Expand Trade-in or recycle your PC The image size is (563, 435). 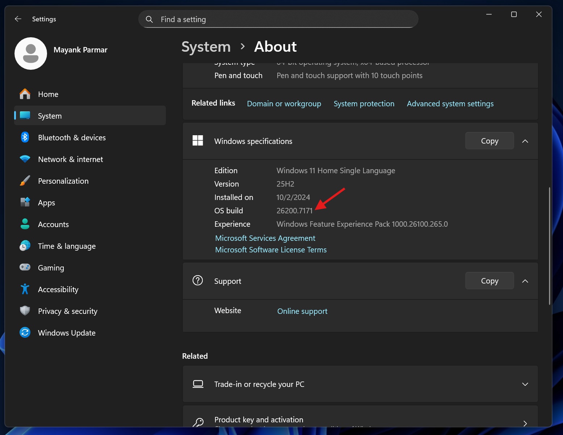point(525,384)
